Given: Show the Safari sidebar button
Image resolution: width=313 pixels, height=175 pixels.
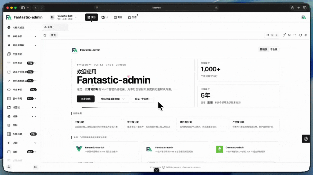Looking at the screenshot, I should [x=23, y=8].
